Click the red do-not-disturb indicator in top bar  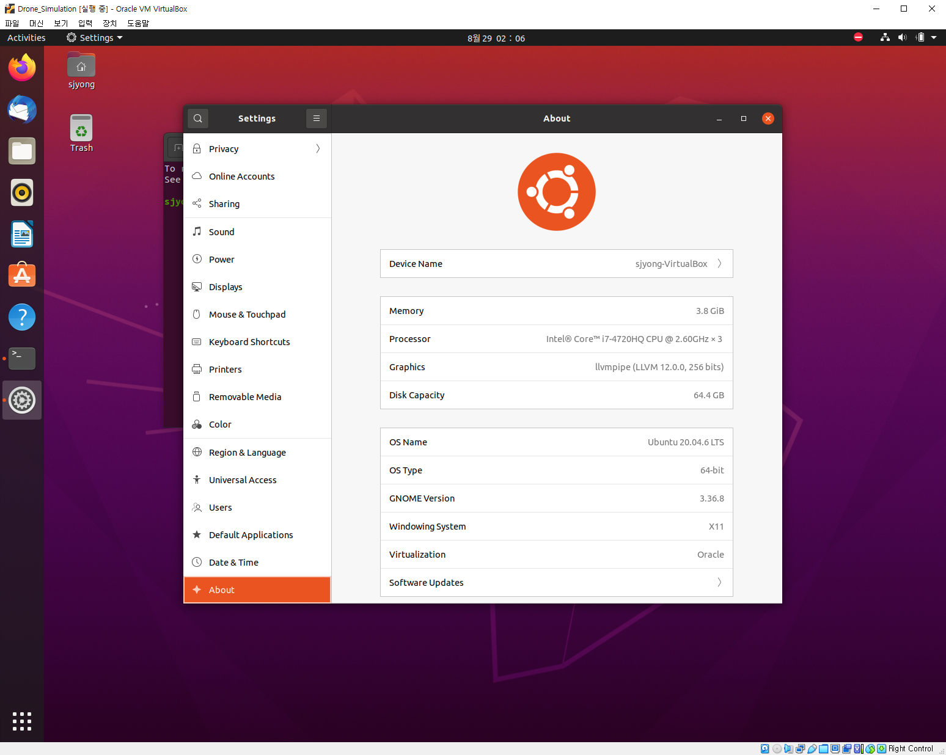click(x=858, y=37)
